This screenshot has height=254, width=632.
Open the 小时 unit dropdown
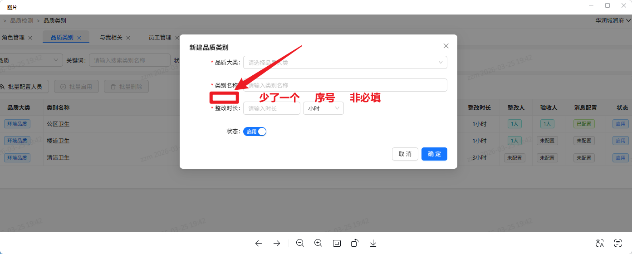pos(323,108)
